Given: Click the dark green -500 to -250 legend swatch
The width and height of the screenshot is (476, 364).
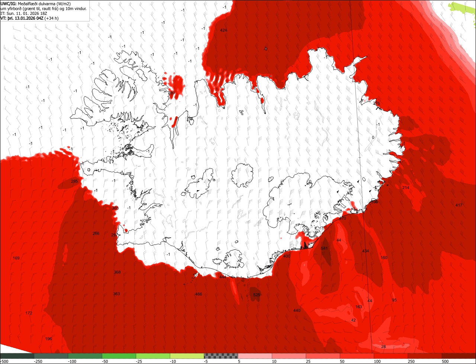Looking at the screenshot, I should pos(17,356).
